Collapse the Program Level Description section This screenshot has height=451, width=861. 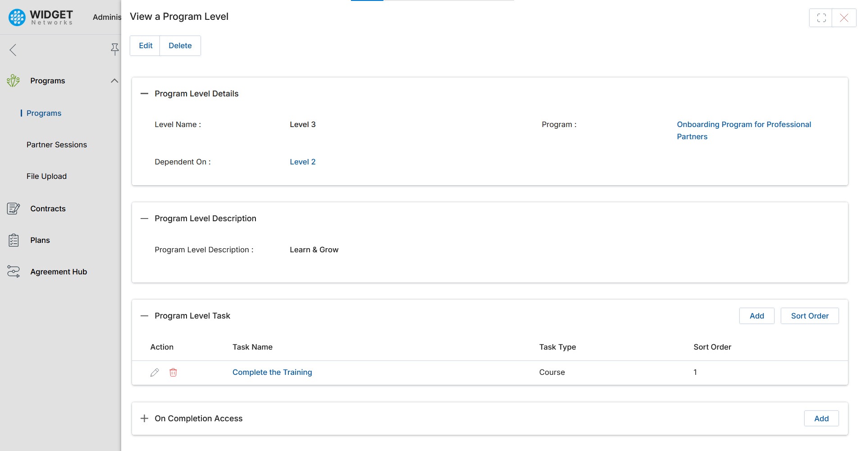pos(144,219)
